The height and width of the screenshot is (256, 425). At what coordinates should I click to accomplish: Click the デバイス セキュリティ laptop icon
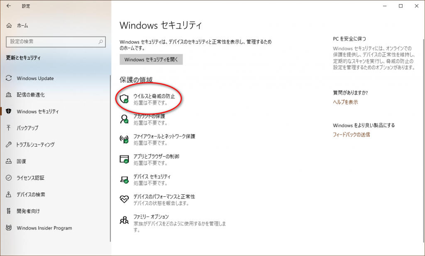(x=124, y=179)
